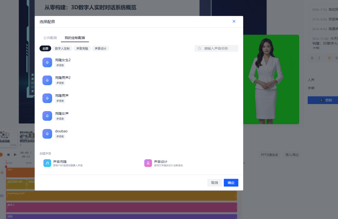Focus the 请输入声音名称 search field
This screenshot has width=338, height=219.
[x=217, y=48]
